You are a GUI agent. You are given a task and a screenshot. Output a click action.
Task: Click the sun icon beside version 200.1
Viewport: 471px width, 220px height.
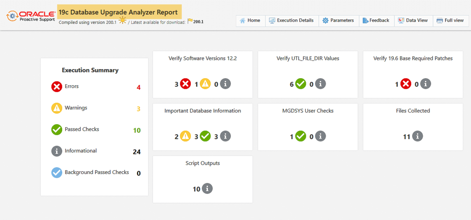122,21
